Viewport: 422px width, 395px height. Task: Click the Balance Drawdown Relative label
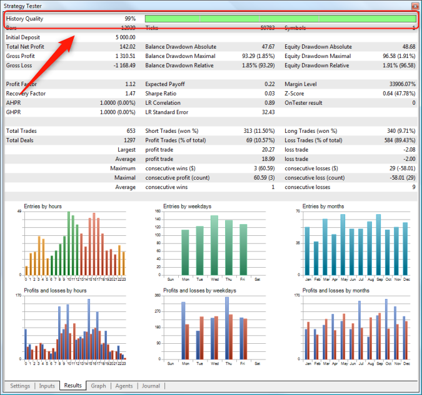179,66
